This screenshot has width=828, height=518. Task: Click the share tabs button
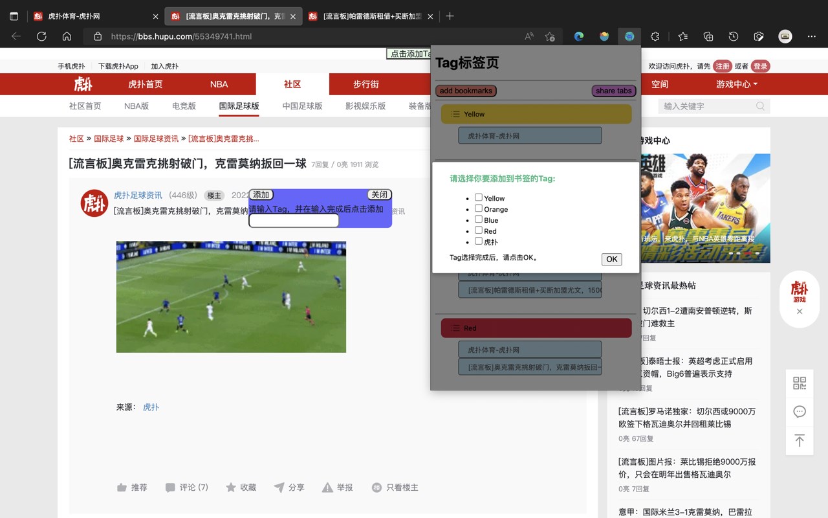614,91
